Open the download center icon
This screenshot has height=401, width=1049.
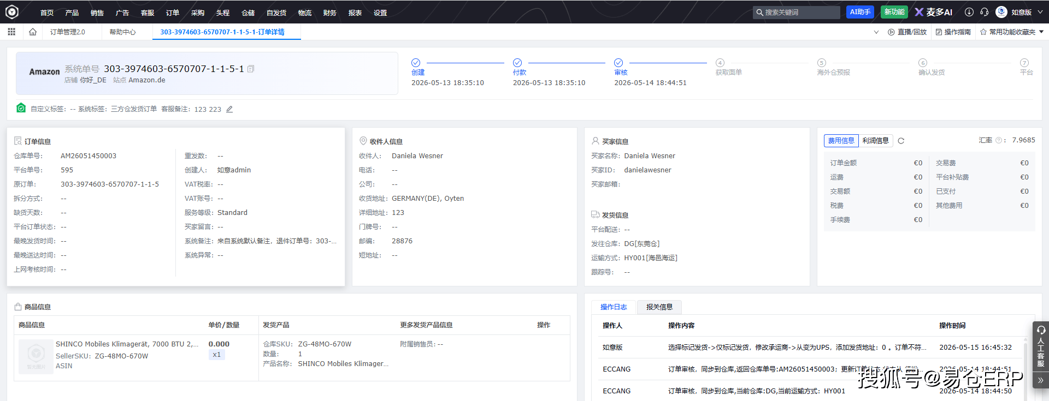(x=969, y=12)
